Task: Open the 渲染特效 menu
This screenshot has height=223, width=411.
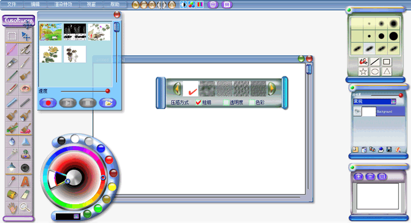Action: (x=63, y=4)
